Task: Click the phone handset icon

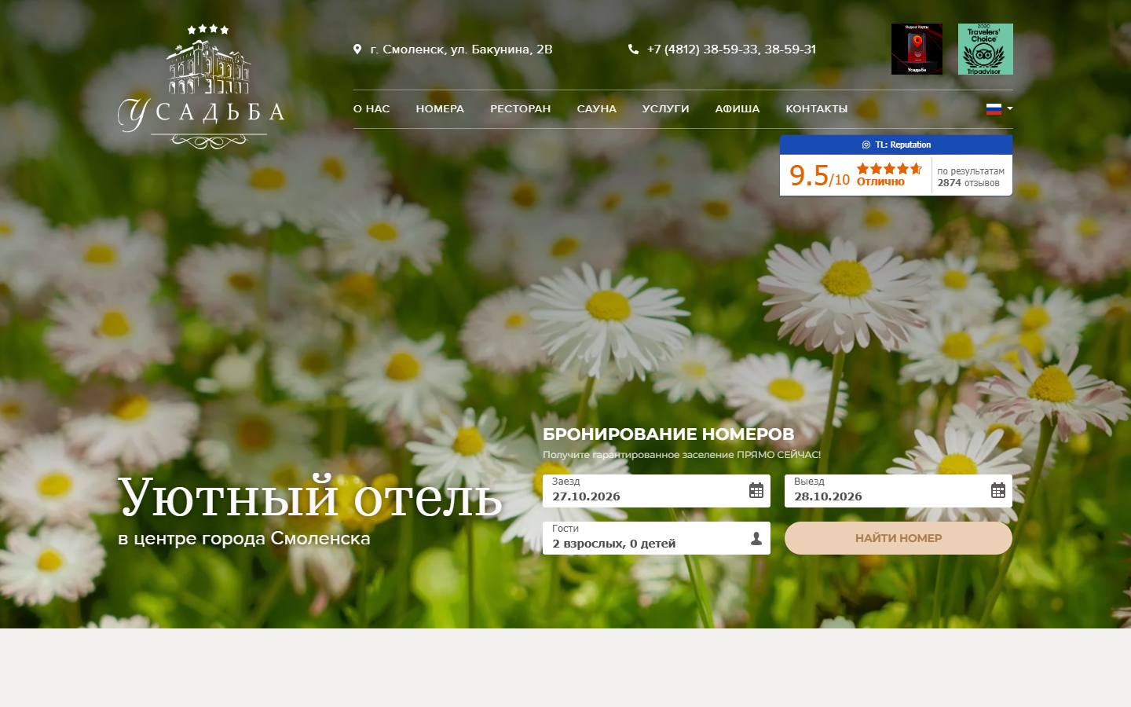Action: click(633, 49)
